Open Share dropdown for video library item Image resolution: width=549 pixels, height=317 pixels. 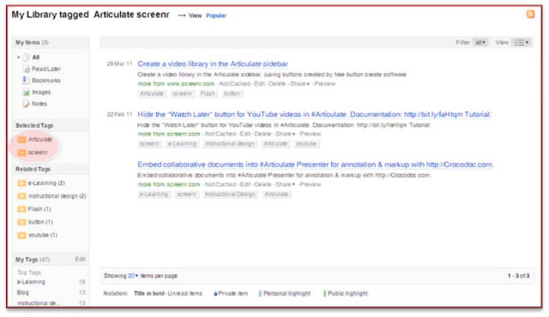(x=300, y=84)
